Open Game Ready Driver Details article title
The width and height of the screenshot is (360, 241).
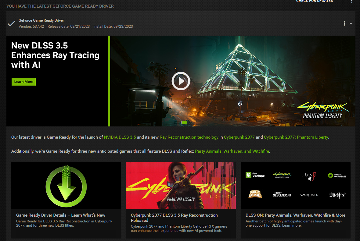(61, 215)
